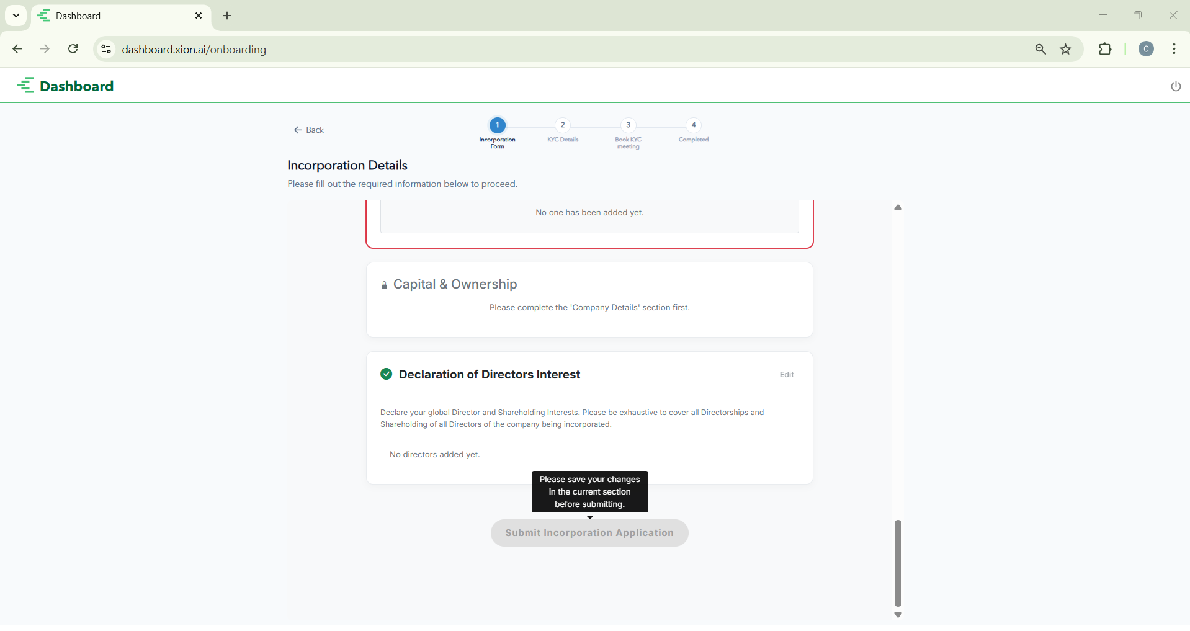The height and width of the screenshot is (631, 1190).
Task: Click the Dashboard logo icon
Action: pos(26,86)
